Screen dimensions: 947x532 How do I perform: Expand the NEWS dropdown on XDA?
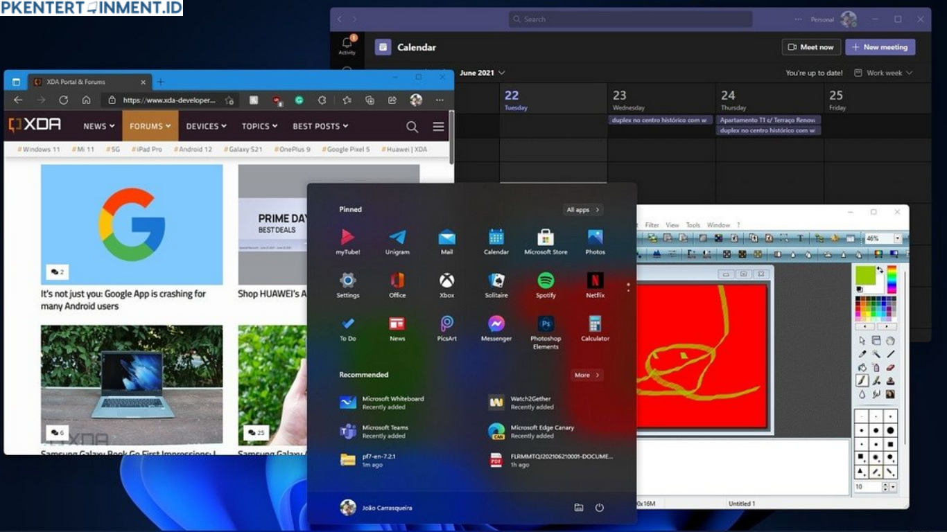(x=99, y=126)
